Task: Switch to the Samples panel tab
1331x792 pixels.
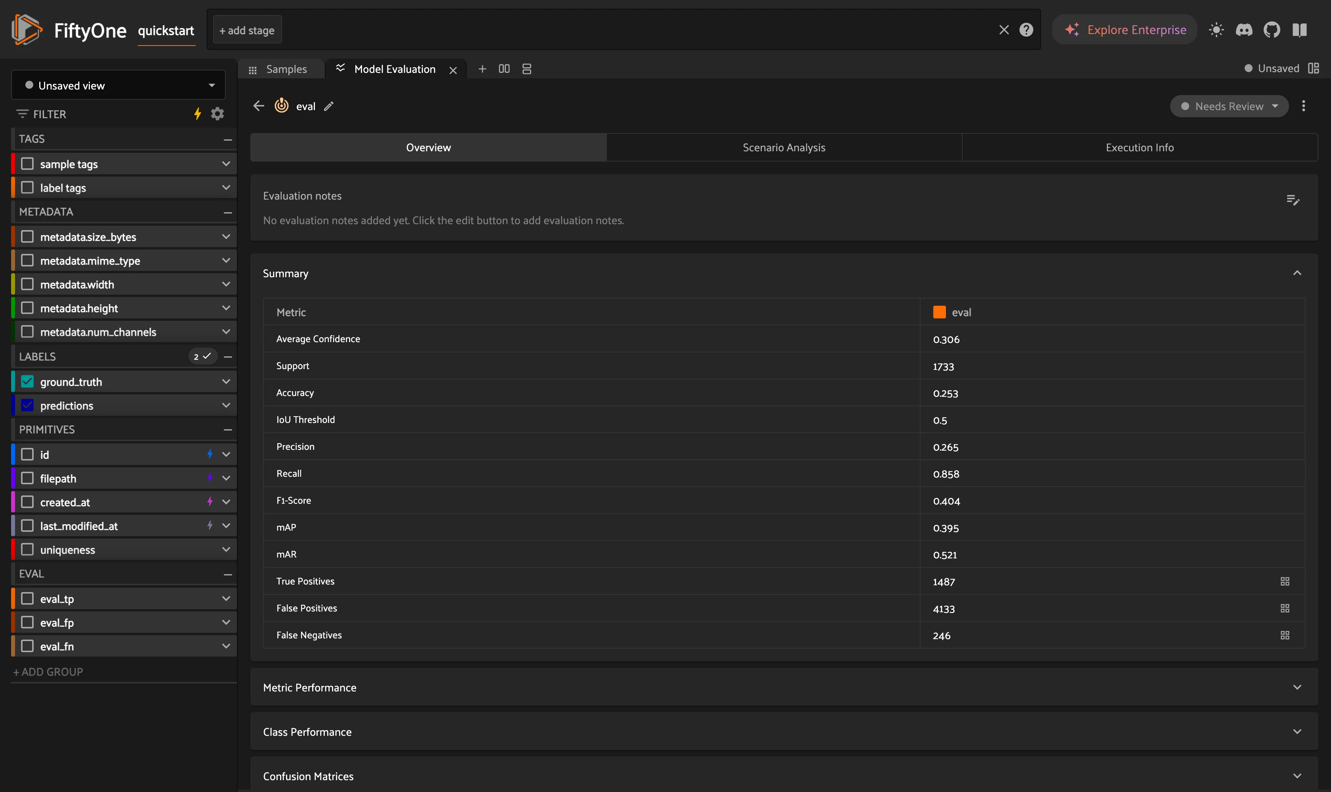Action: [281, 69]
